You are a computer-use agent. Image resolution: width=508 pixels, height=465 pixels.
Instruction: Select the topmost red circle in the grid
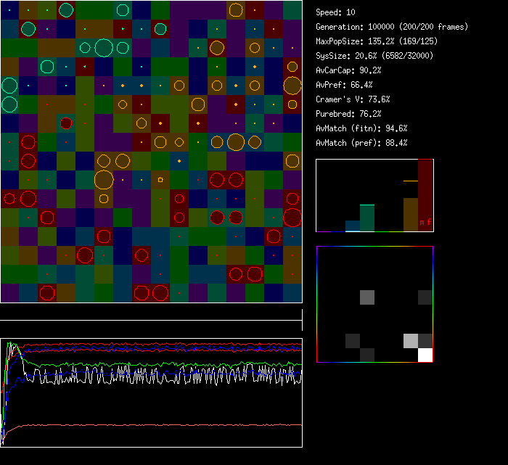click(66, 123)
